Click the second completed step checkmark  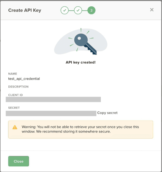click(78, 10)
